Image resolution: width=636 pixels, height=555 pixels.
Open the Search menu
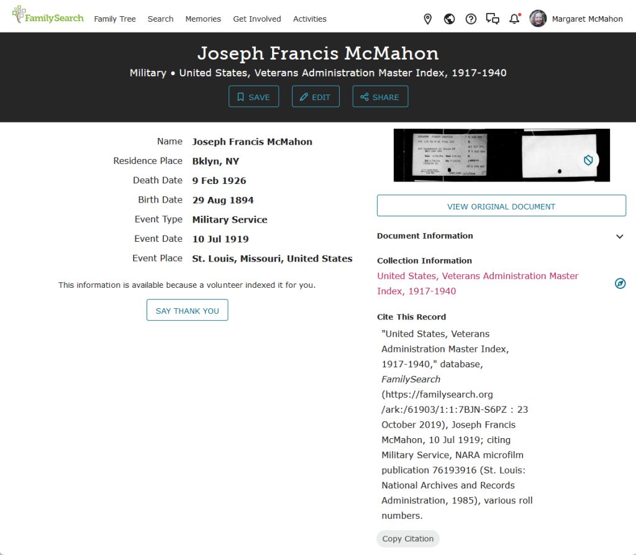click(x=161, y=19)
